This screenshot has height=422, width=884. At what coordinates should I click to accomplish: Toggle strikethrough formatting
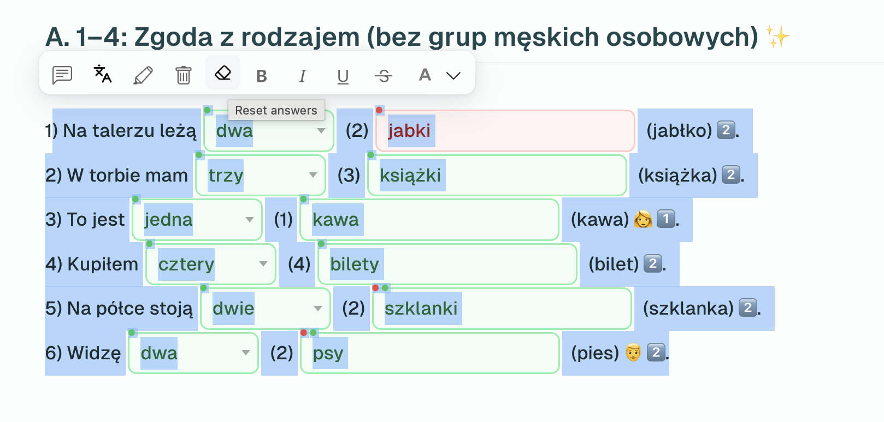coord(384,76)
